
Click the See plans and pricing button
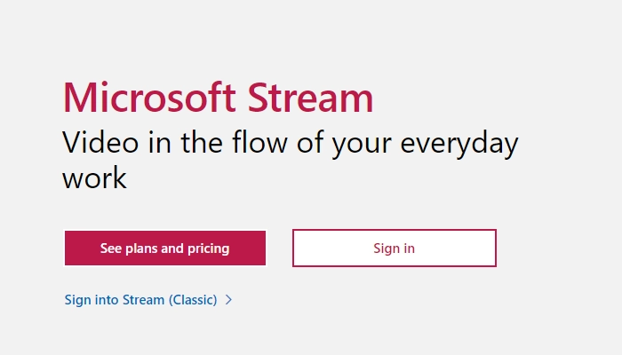coord(164,248)
